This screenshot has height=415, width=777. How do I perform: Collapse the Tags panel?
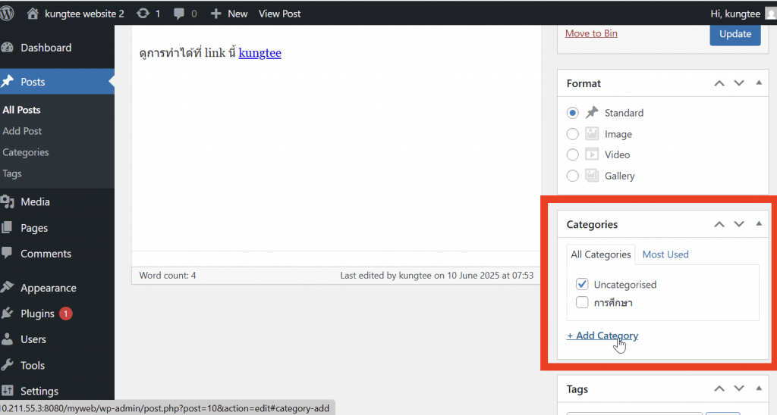[x=759, y=389]
